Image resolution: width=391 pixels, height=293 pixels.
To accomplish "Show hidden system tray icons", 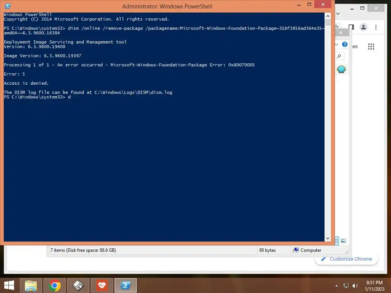I will point(337,286).
